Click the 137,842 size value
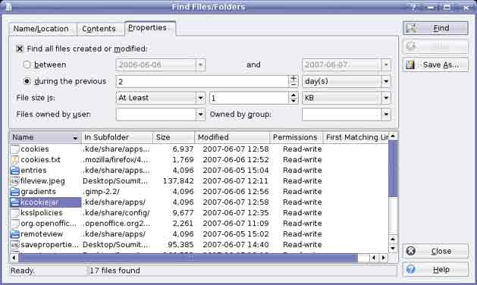The image size is (477, 285). (178, 181)
